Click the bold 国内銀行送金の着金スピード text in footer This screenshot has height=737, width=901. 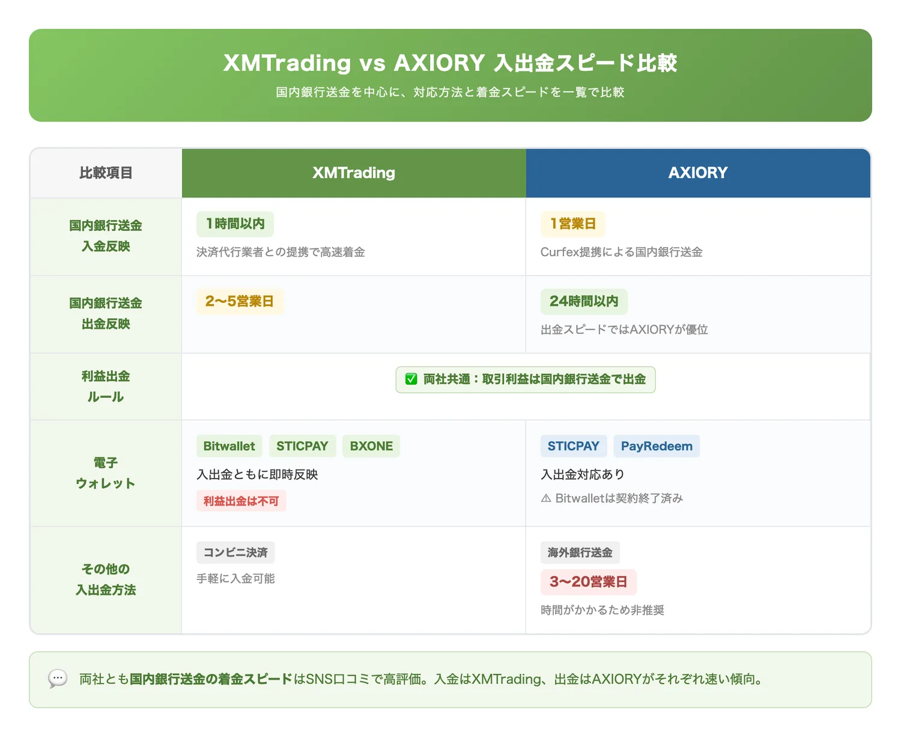[x=211, y=679]
